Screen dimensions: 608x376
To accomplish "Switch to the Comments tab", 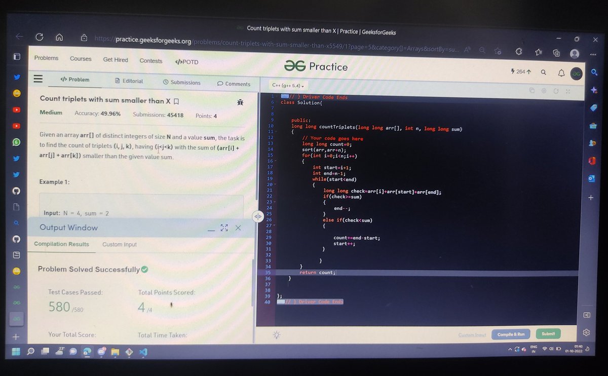I will [x=234, y=84].
